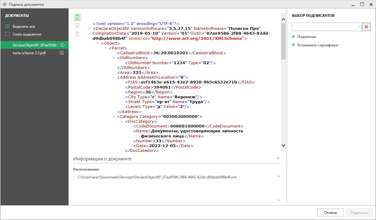
Task: Select karta scheme 2.2.pdf in documents list
Action: point(29,53)
